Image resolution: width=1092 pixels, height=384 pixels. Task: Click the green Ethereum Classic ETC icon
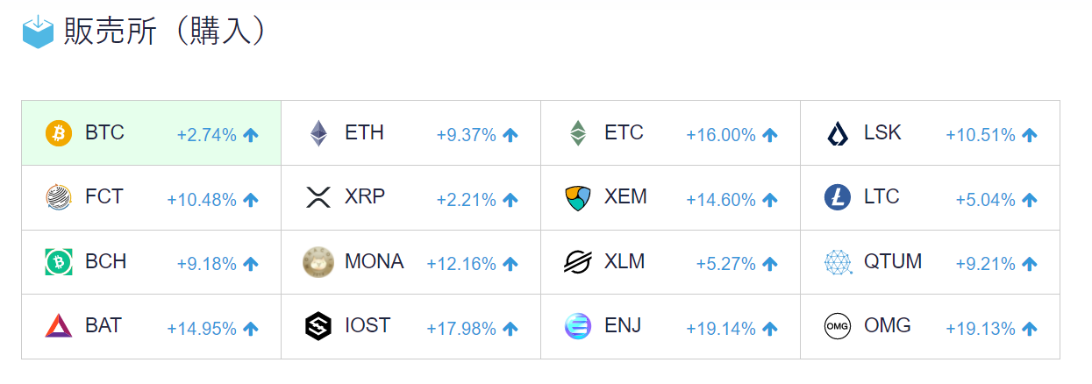click(x=577, y=133)
